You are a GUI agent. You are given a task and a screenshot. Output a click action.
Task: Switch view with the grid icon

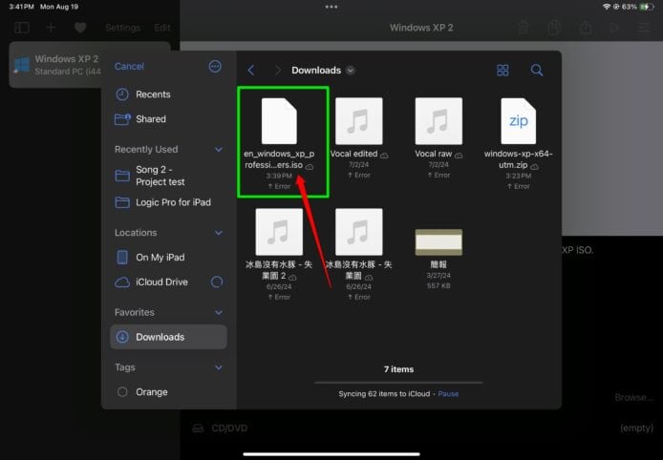coord(503,70)
